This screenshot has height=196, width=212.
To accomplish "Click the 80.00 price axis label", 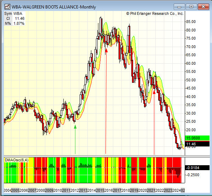I will [191, 30].
